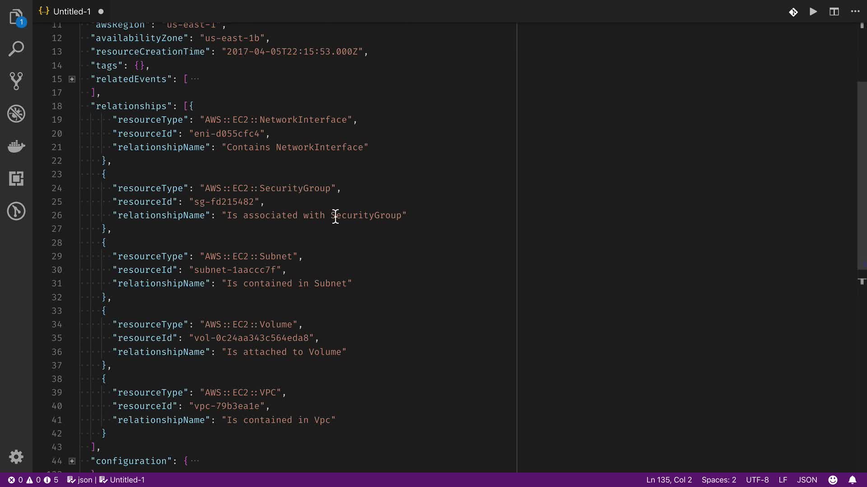This screenshot has width=867, height=487.
Task: Toggle the split editor layout icon
Action: [x=834, y=12]
